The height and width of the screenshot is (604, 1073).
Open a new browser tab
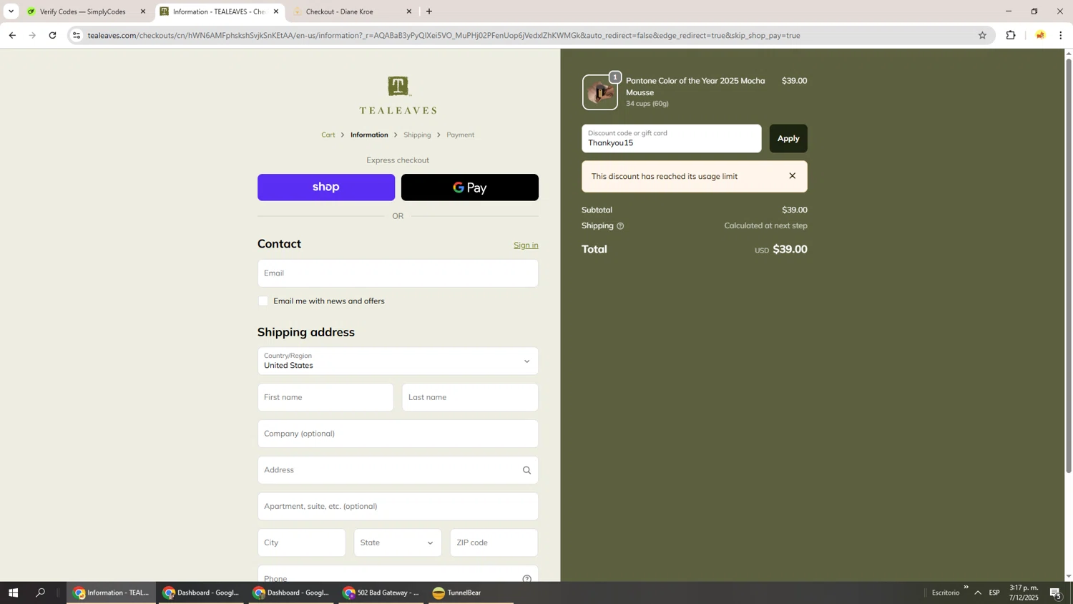(x=429, y=11)
